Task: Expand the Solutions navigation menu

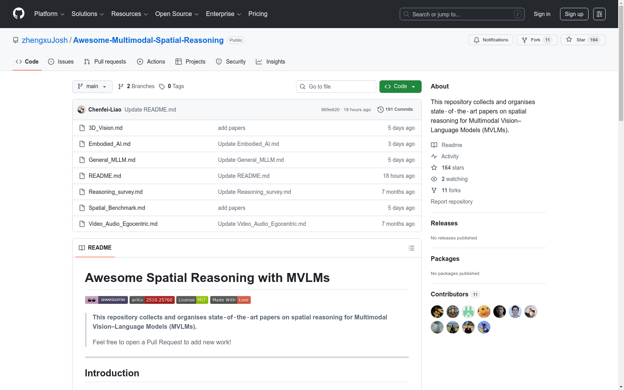Action: coord(88,14)
